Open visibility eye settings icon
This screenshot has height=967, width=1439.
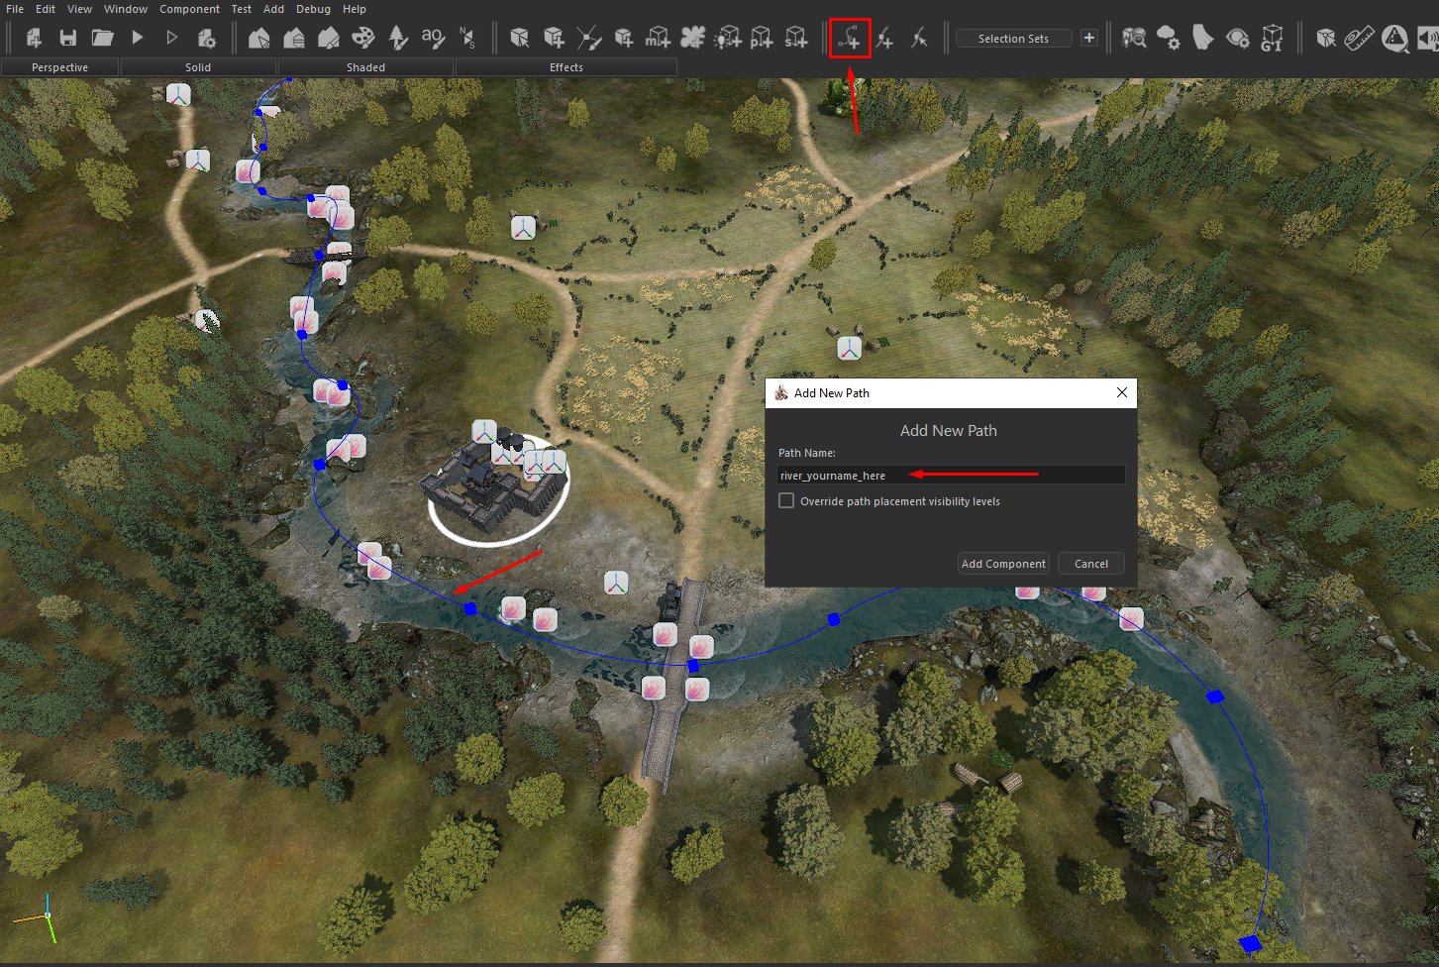click(1237, 38)
